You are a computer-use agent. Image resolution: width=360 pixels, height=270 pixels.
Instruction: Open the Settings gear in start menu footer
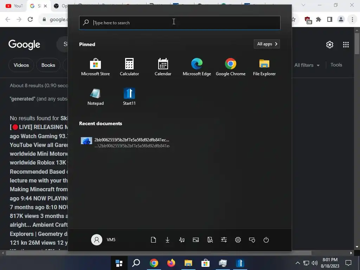click(x=238, y=240)
